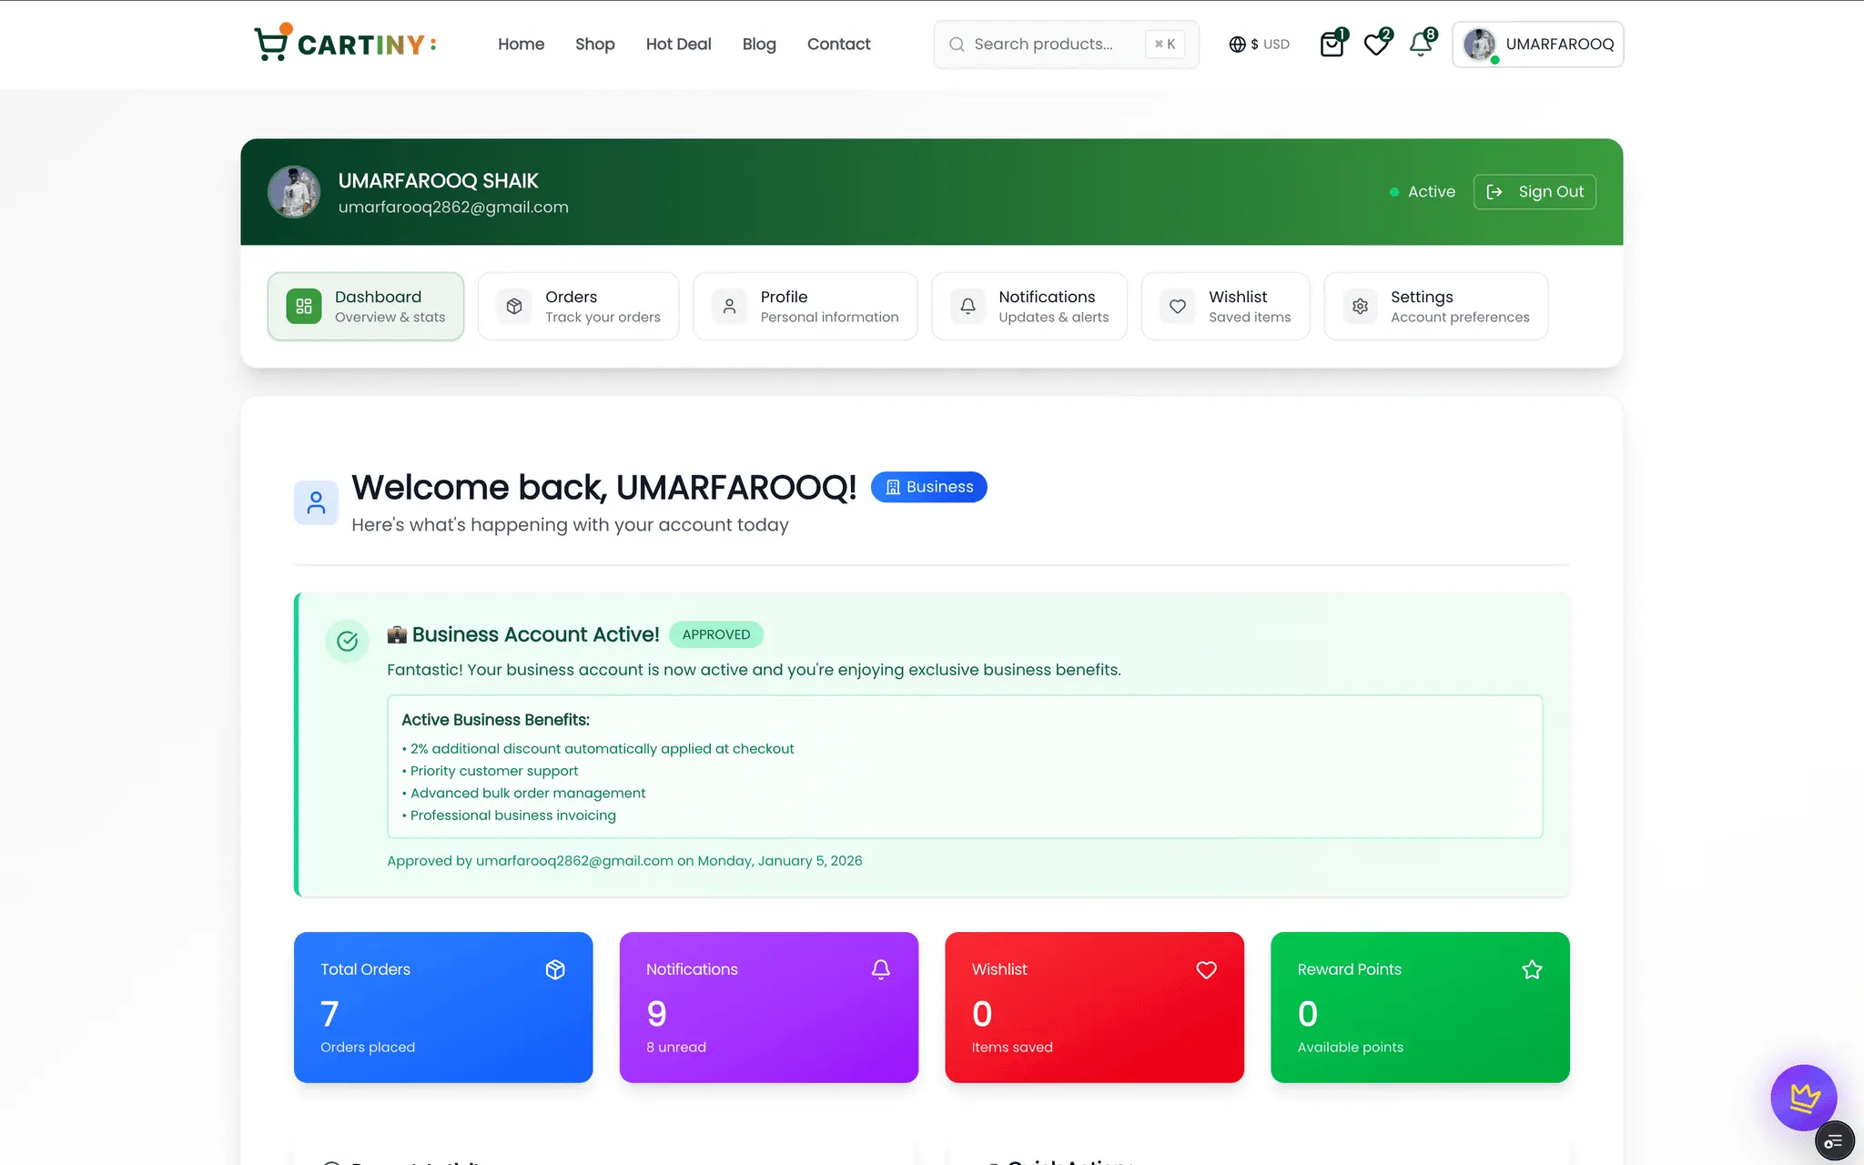Click the umarfarooq2862@gmail.com email in banner
The height and width of the screenshot is (1165, 1864).
(x=453, y=208)
